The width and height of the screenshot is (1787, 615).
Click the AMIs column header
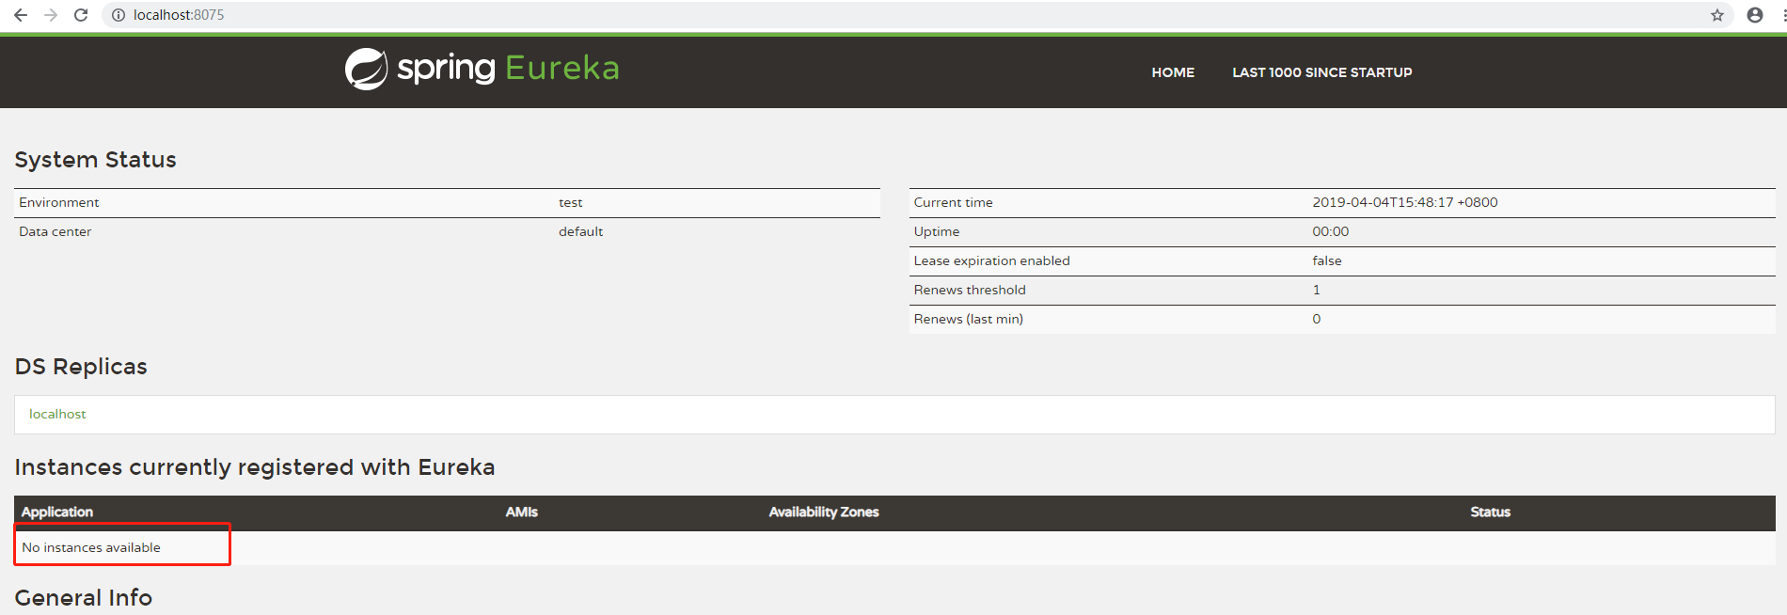pos(522,512)
